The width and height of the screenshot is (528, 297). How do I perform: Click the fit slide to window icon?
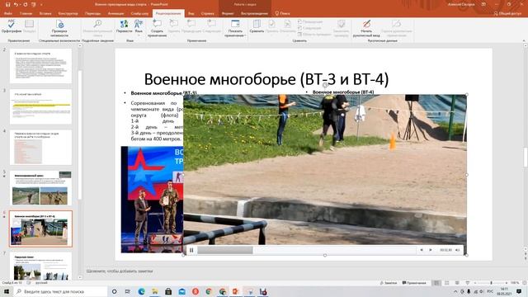[x=524, y=283]
